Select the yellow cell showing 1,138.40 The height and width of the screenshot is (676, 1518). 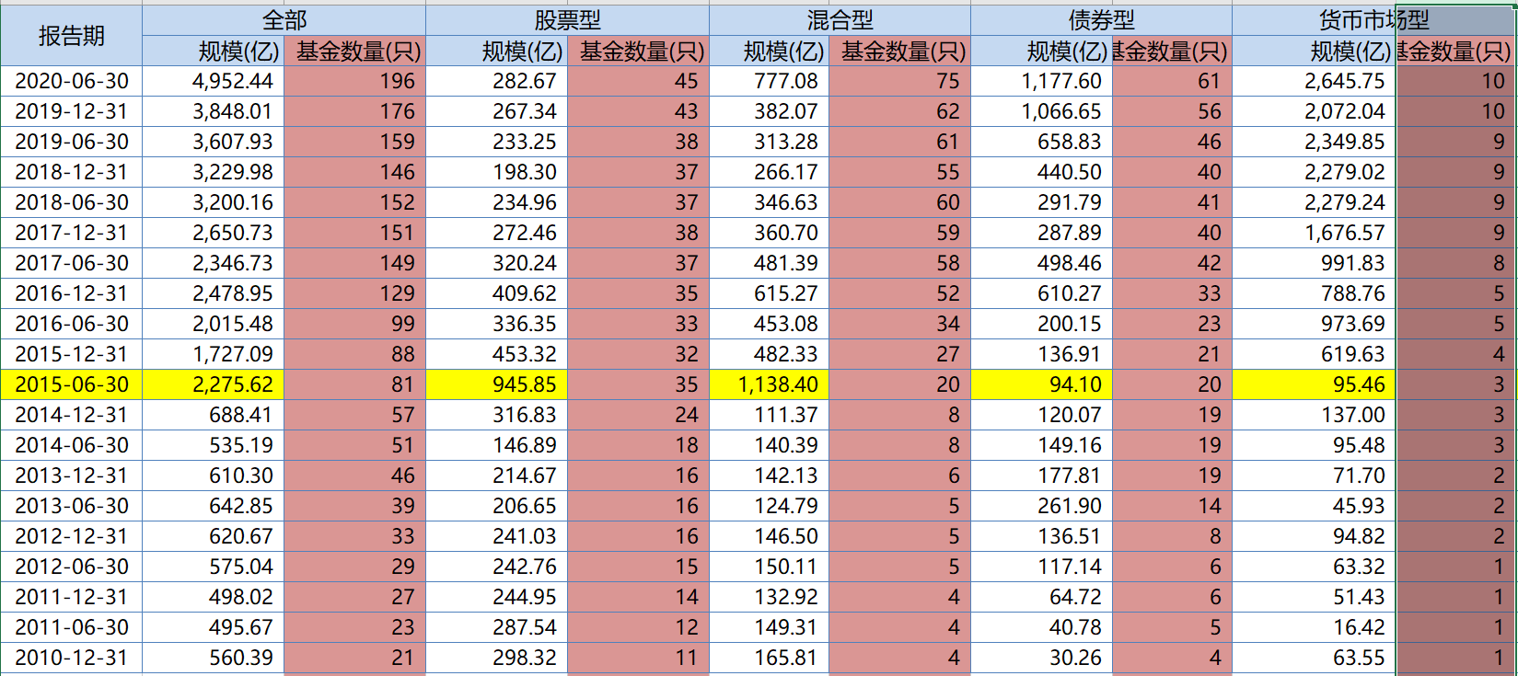pyautogui.click(x=770, y=384)
